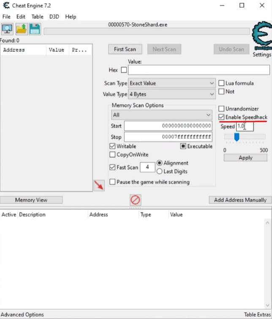Click the Active column header
The image size is (272, 319).
coord(9,215)
